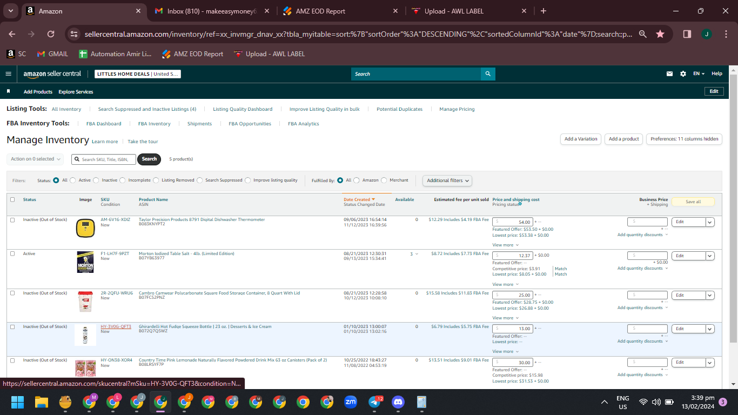738x415 pixels.
Task: Open the Edit dropdown arrow for Taylor thermometer
Action: [x=710, y=222]
